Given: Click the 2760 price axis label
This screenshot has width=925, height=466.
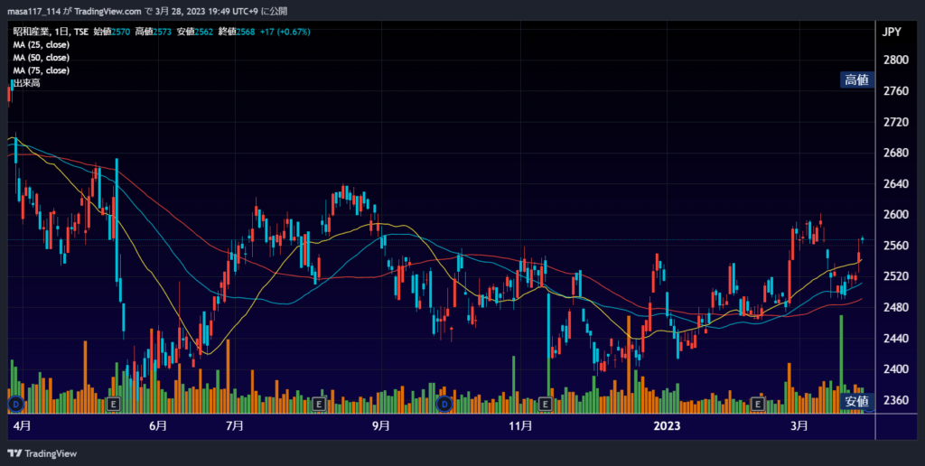Looking at the screenshot, I should [895, 91].
